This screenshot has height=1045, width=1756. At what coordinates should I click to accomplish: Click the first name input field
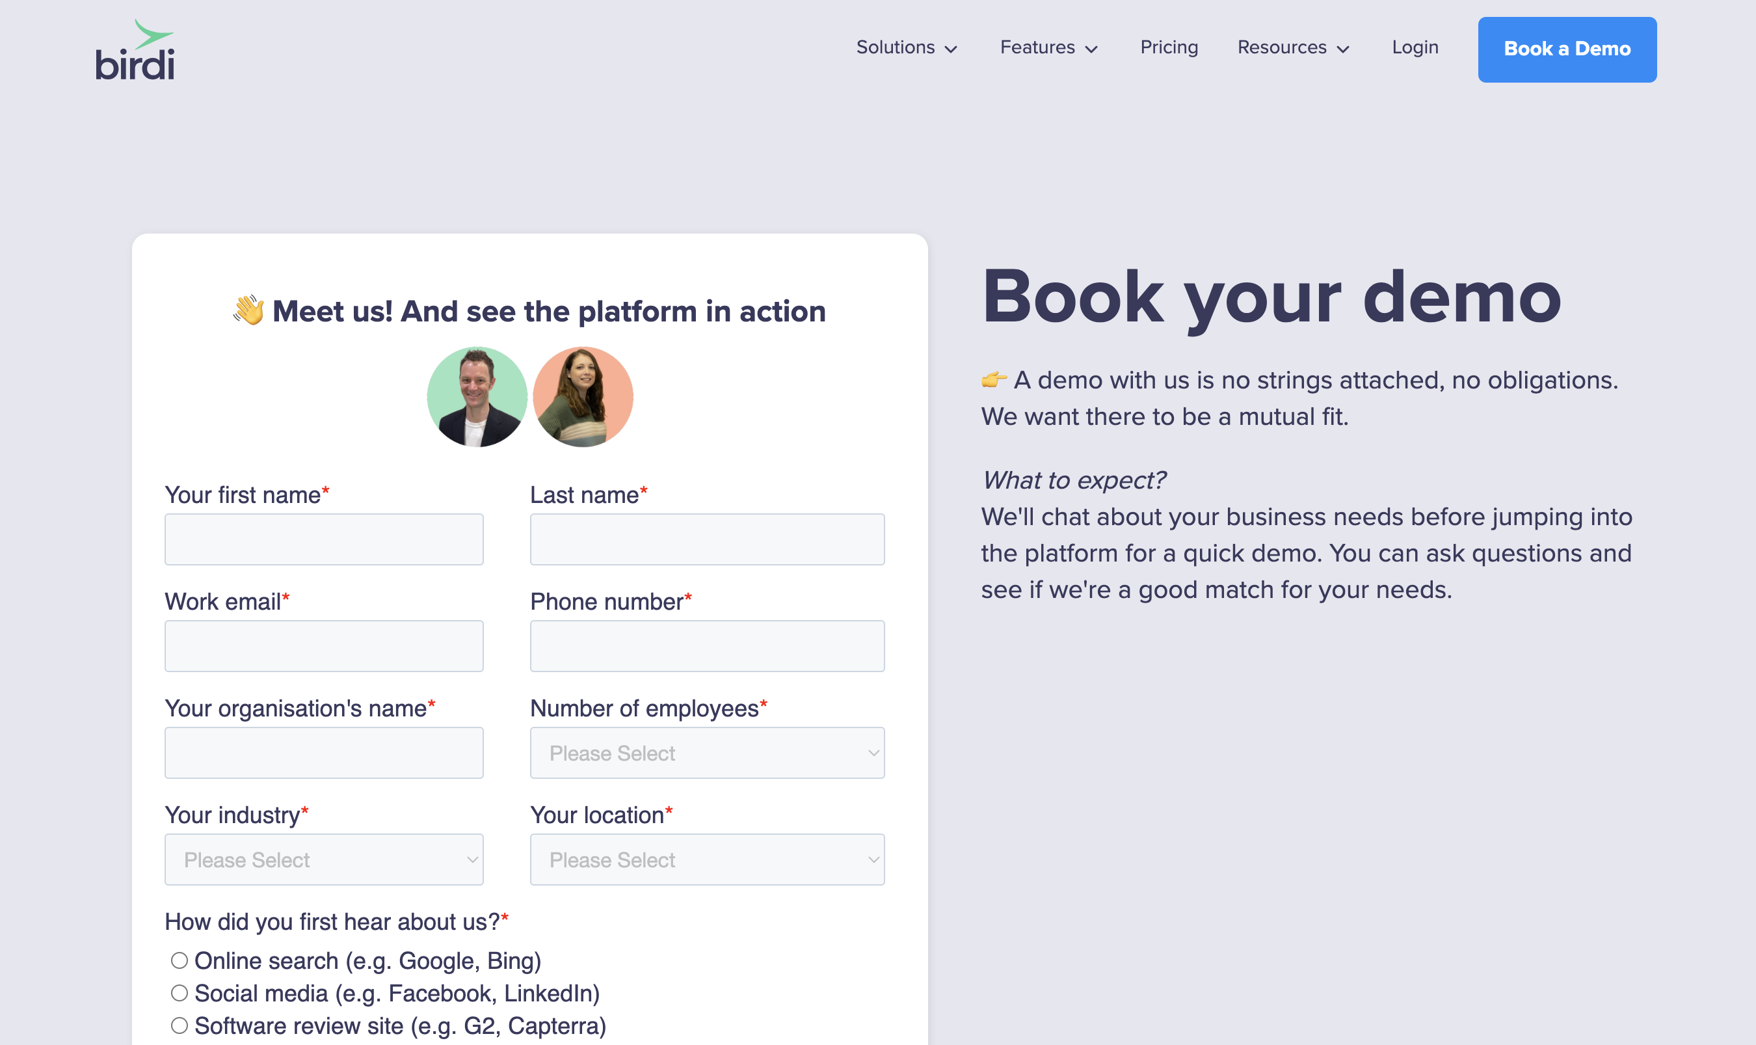tap(323, 539)
